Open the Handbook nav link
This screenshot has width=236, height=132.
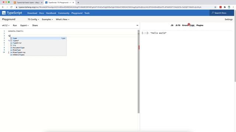(51, 13)
